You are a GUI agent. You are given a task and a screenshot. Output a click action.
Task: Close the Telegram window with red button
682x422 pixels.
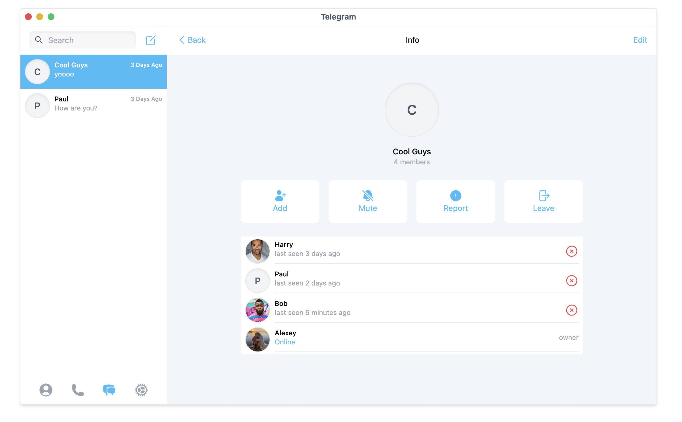pos(28,17)
